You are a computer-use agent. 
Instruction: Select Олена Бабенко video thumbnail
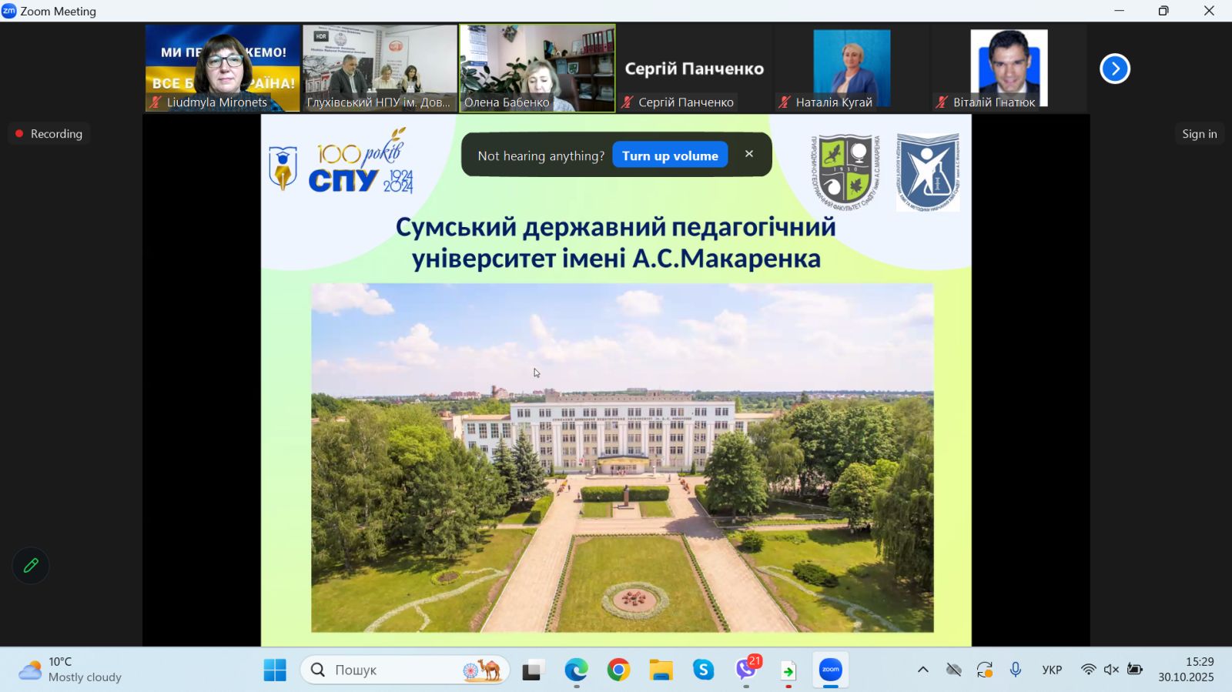tap(537, 69)
